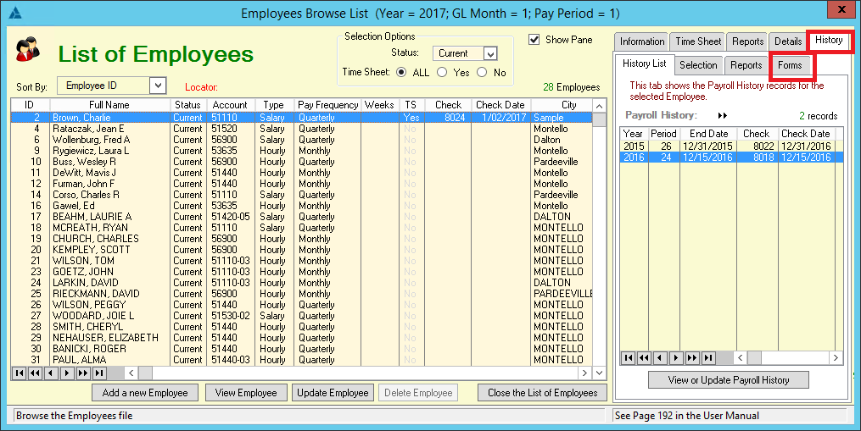Go to previous payroll history record
861x431 pixels.
point(660,358)
